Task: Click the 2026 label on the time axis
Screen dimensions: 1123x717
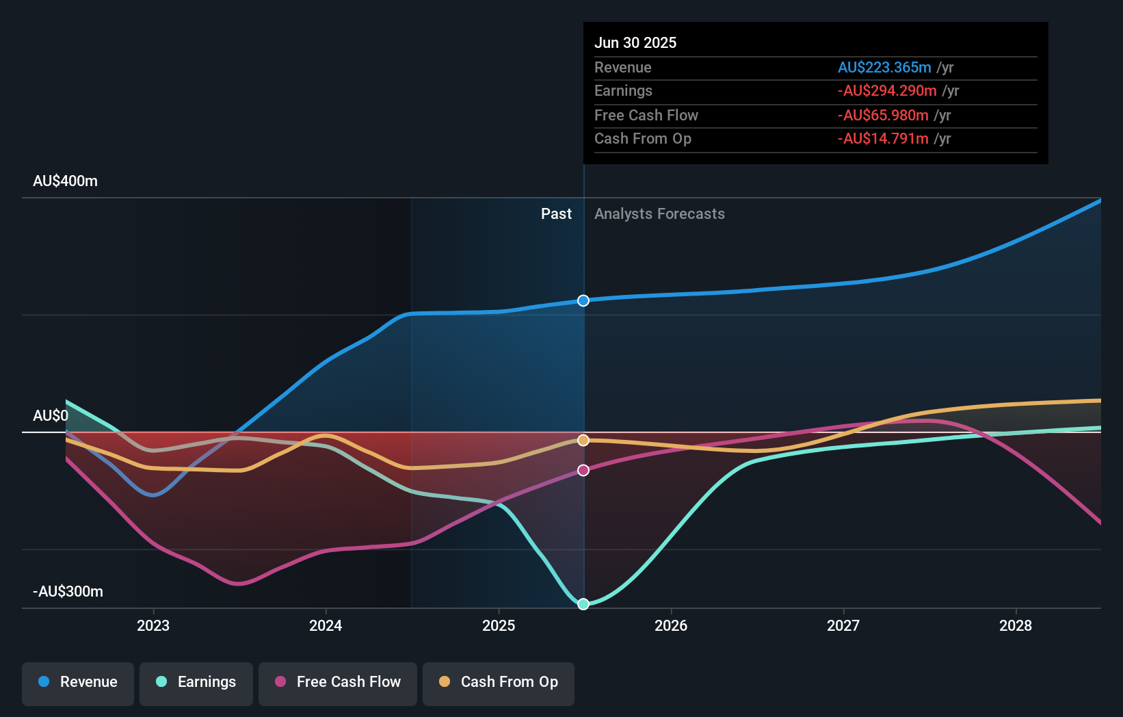Action: [672, 625]
